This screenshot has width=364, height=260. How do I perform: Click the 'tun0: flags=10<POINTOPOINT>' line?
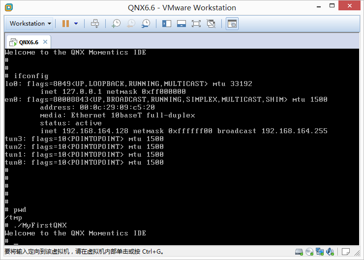84,162
